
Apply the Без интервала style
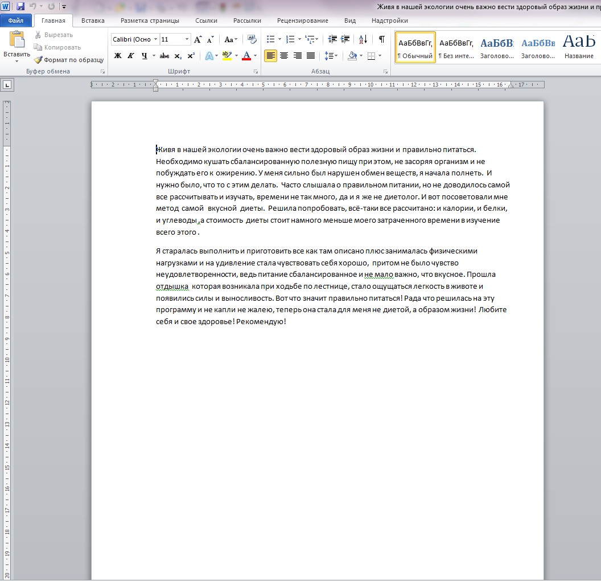(456, 47)
